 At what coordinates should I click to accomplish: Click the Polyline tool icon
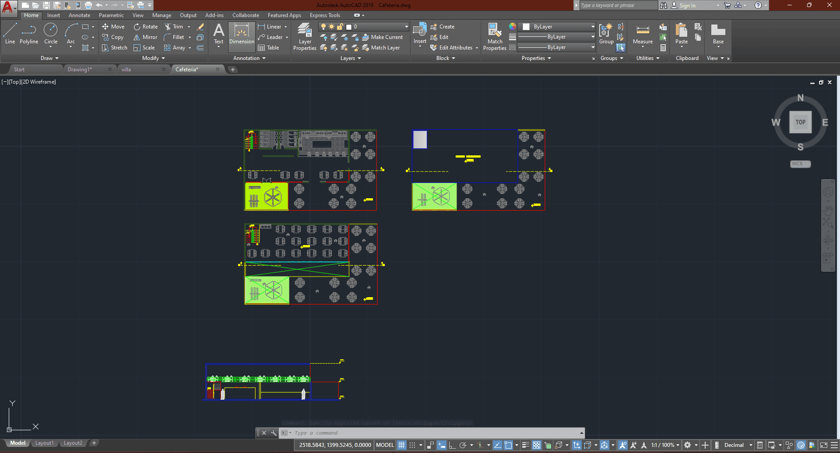(x=29, y=34)
